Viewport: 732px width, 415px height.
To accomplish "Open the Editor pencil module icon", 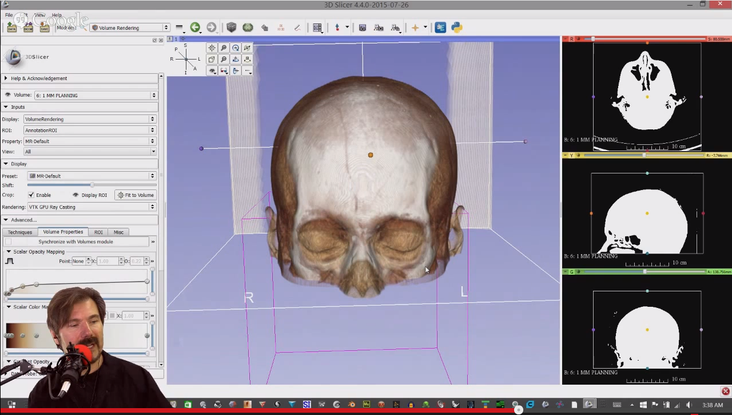I will click(x=297, y=27).
